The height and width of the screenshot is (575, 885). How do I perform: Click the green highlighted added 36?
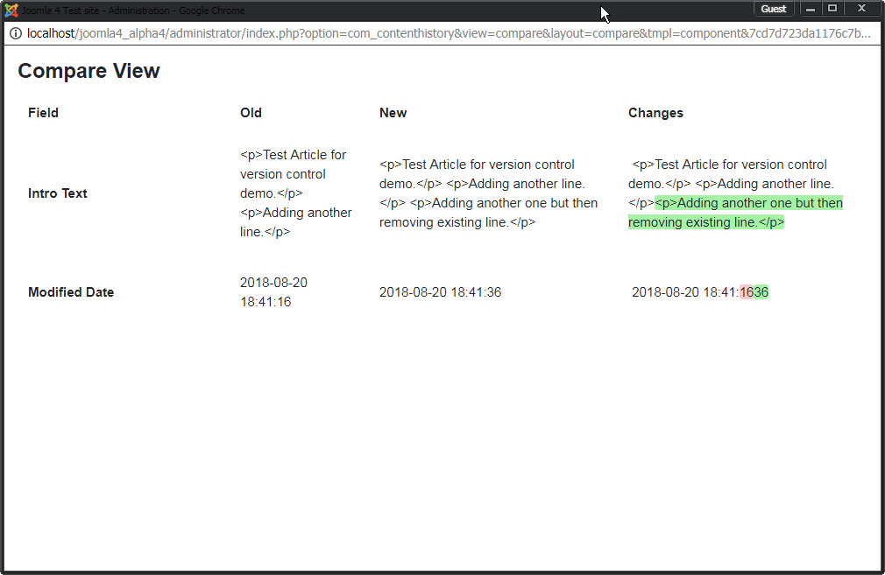tap(761, 292)
